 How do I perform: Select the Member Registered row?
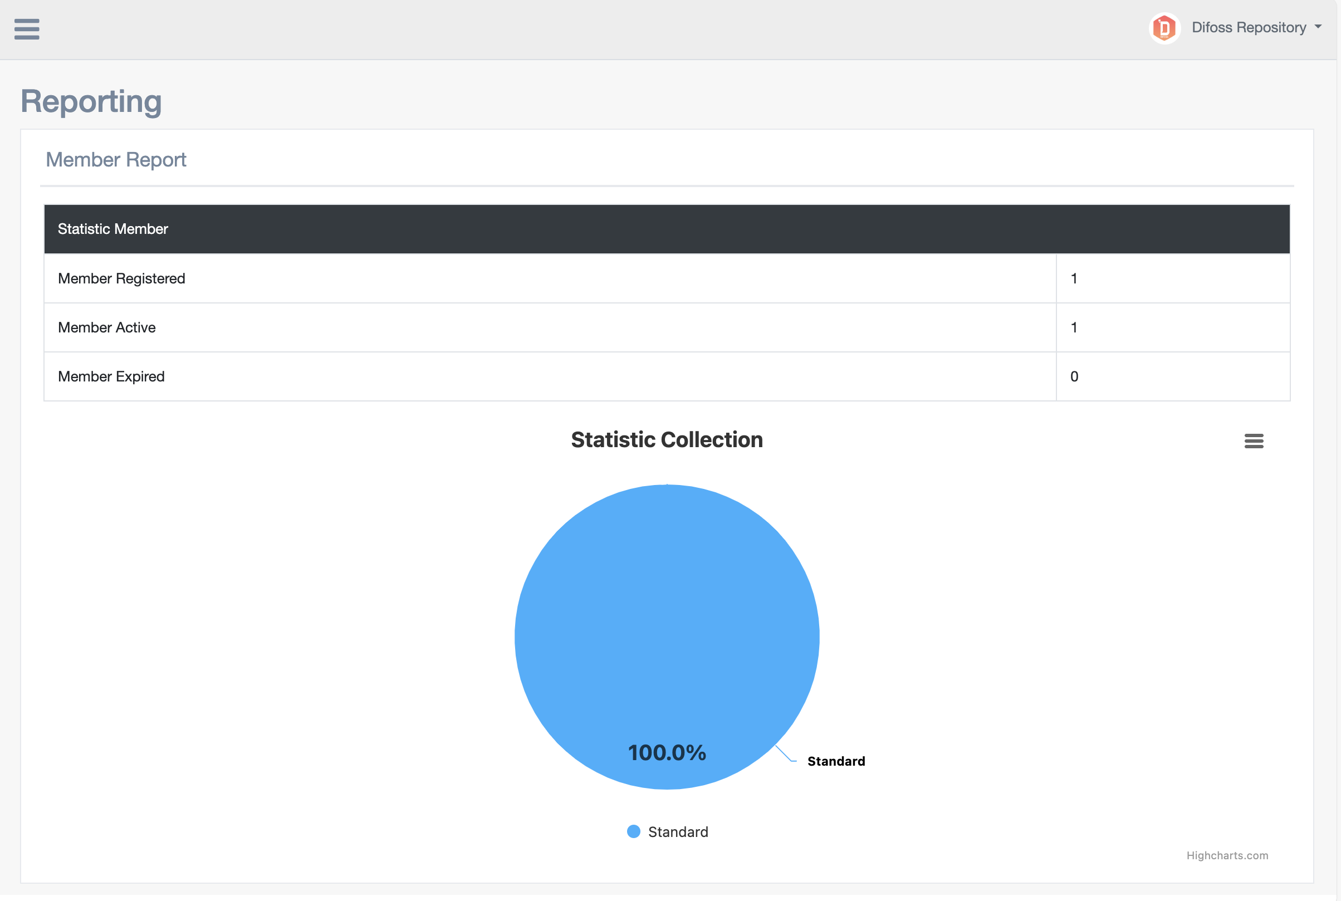(x=121, y=278)
